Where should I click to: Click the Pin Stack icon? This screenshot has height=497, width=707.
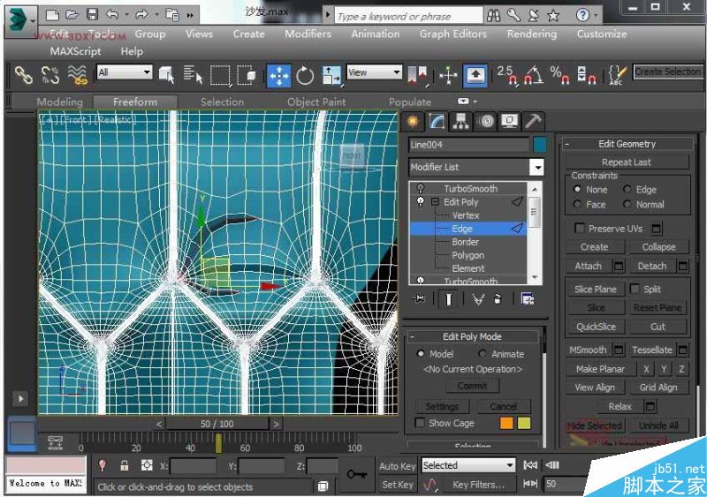(x=419, y=298)
